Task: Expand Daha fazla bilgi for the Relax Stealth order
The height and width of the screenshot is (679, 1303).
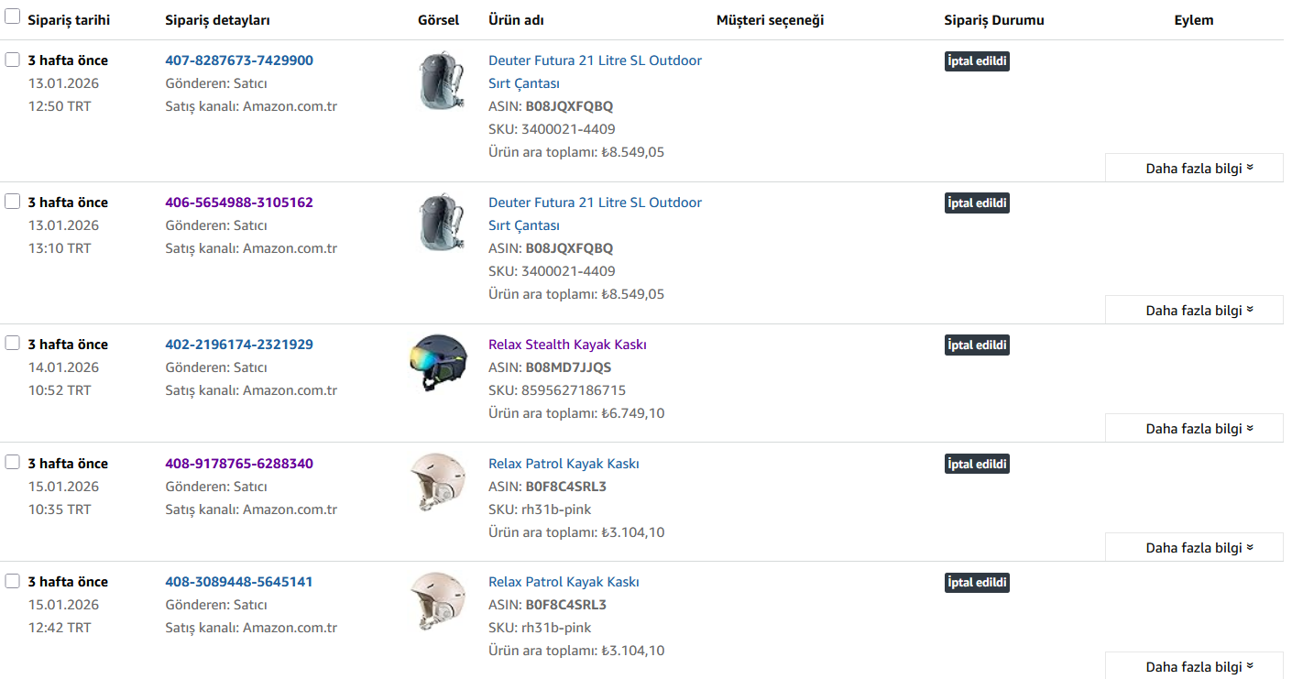Action: click(x=1194, y=428)
